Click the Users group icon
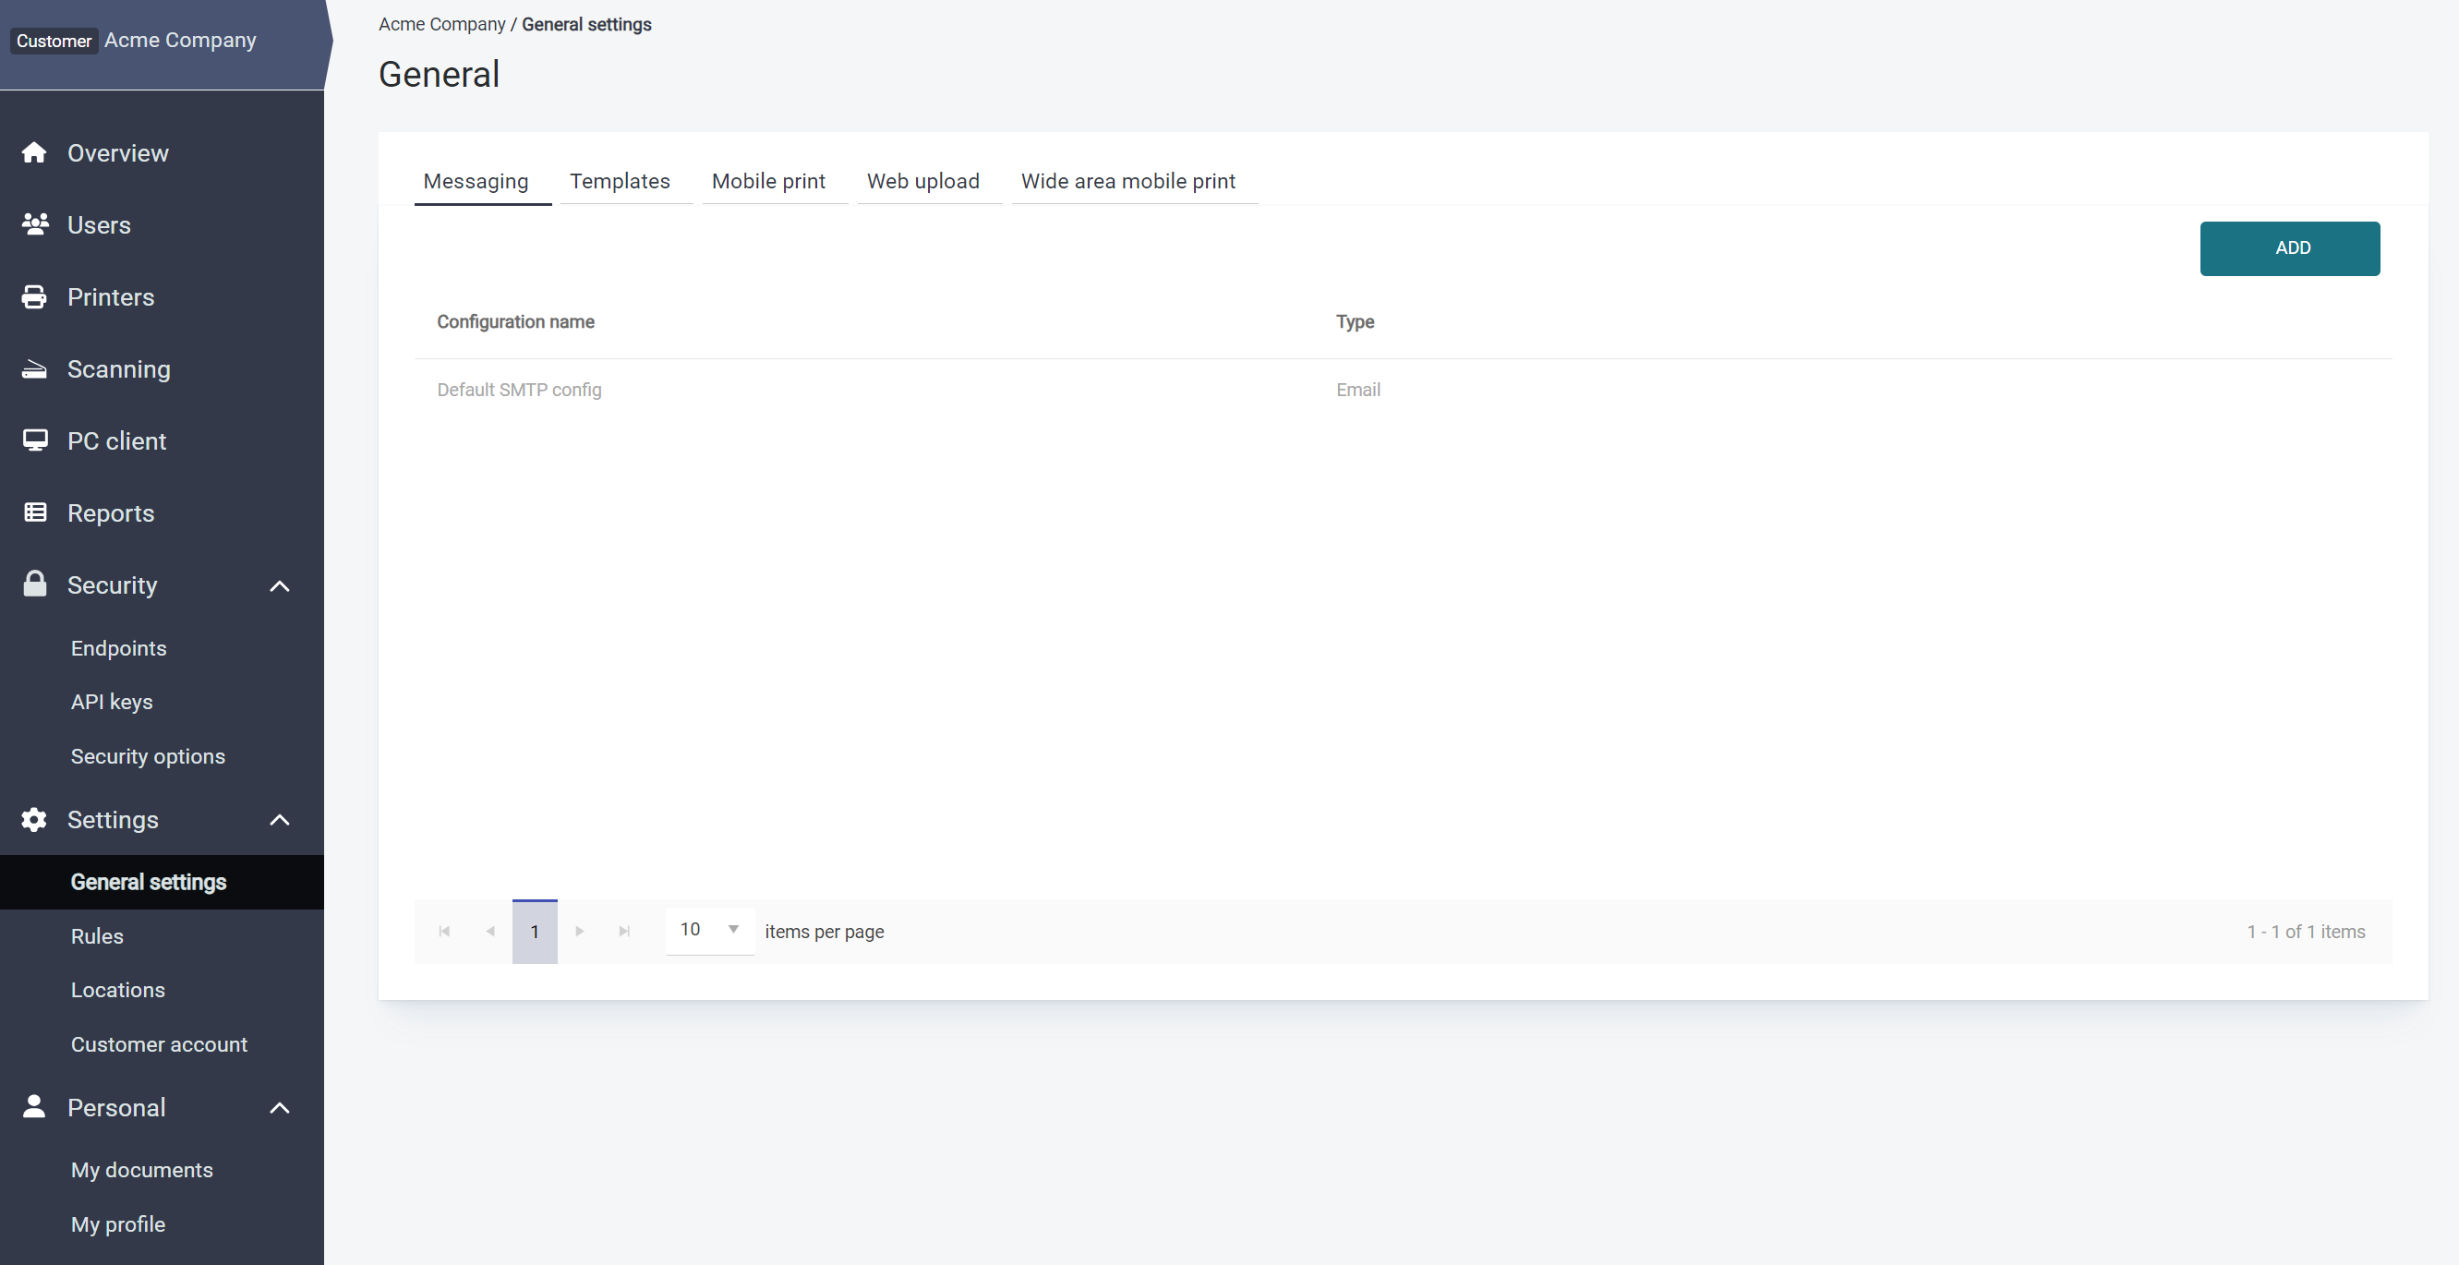2459x1265 pixels. [34, 224]
